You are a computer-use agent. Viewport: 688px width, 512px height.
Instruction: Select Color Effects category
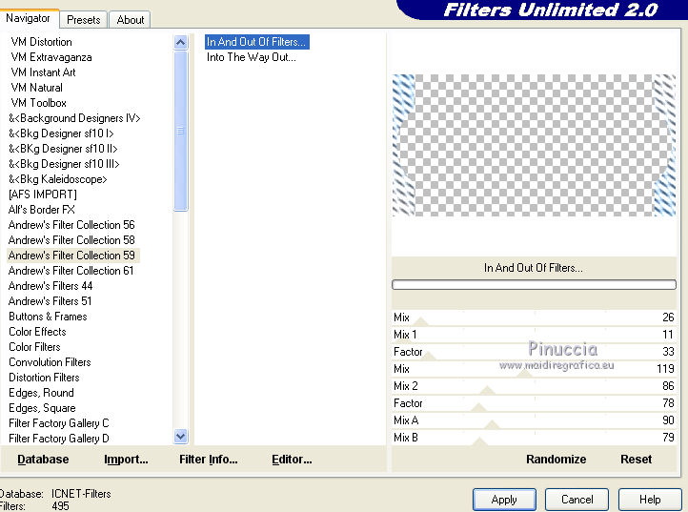coord(37,332)
